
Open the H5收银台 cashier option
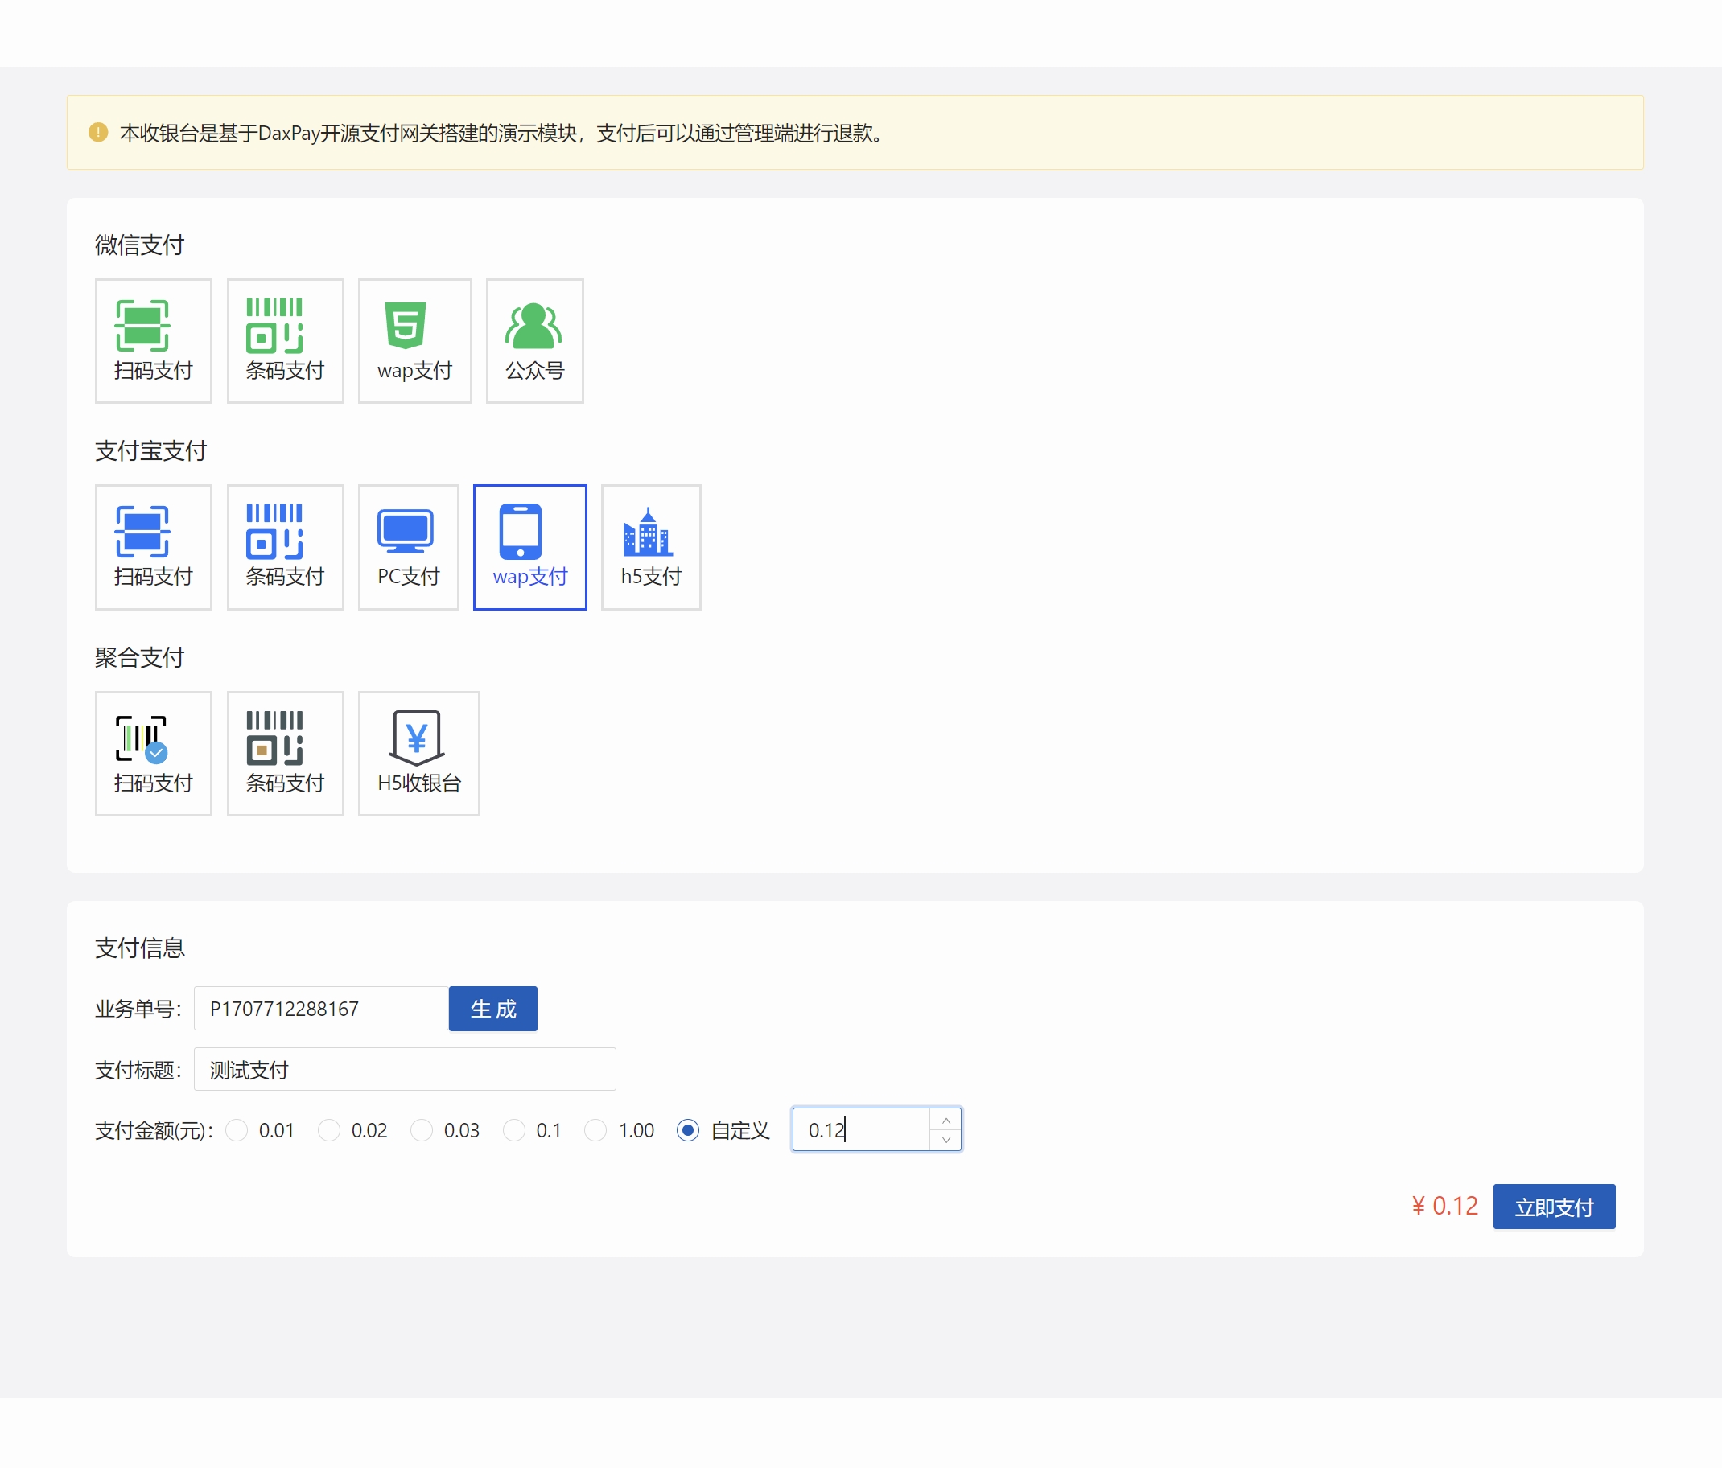point(418,754)
